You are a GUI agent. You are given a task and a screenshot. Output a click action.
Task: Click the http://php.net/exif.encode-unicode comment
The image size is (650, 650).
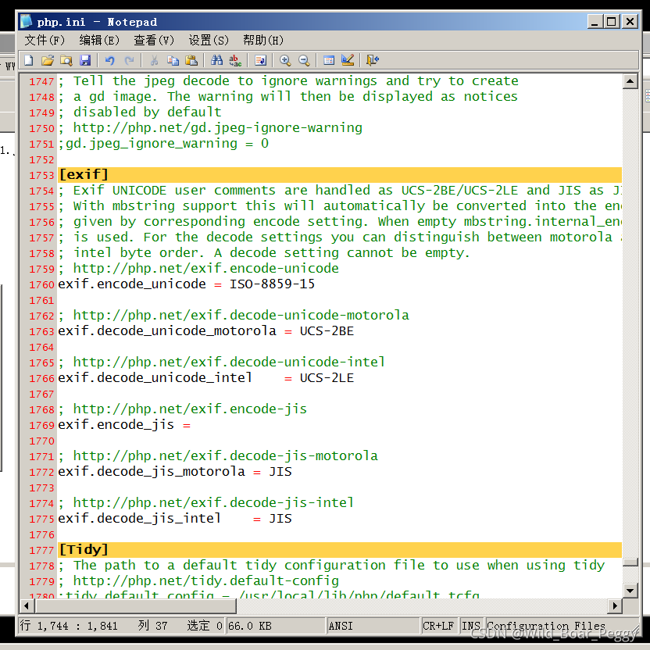pyautogui.click(x=206, y=269)
